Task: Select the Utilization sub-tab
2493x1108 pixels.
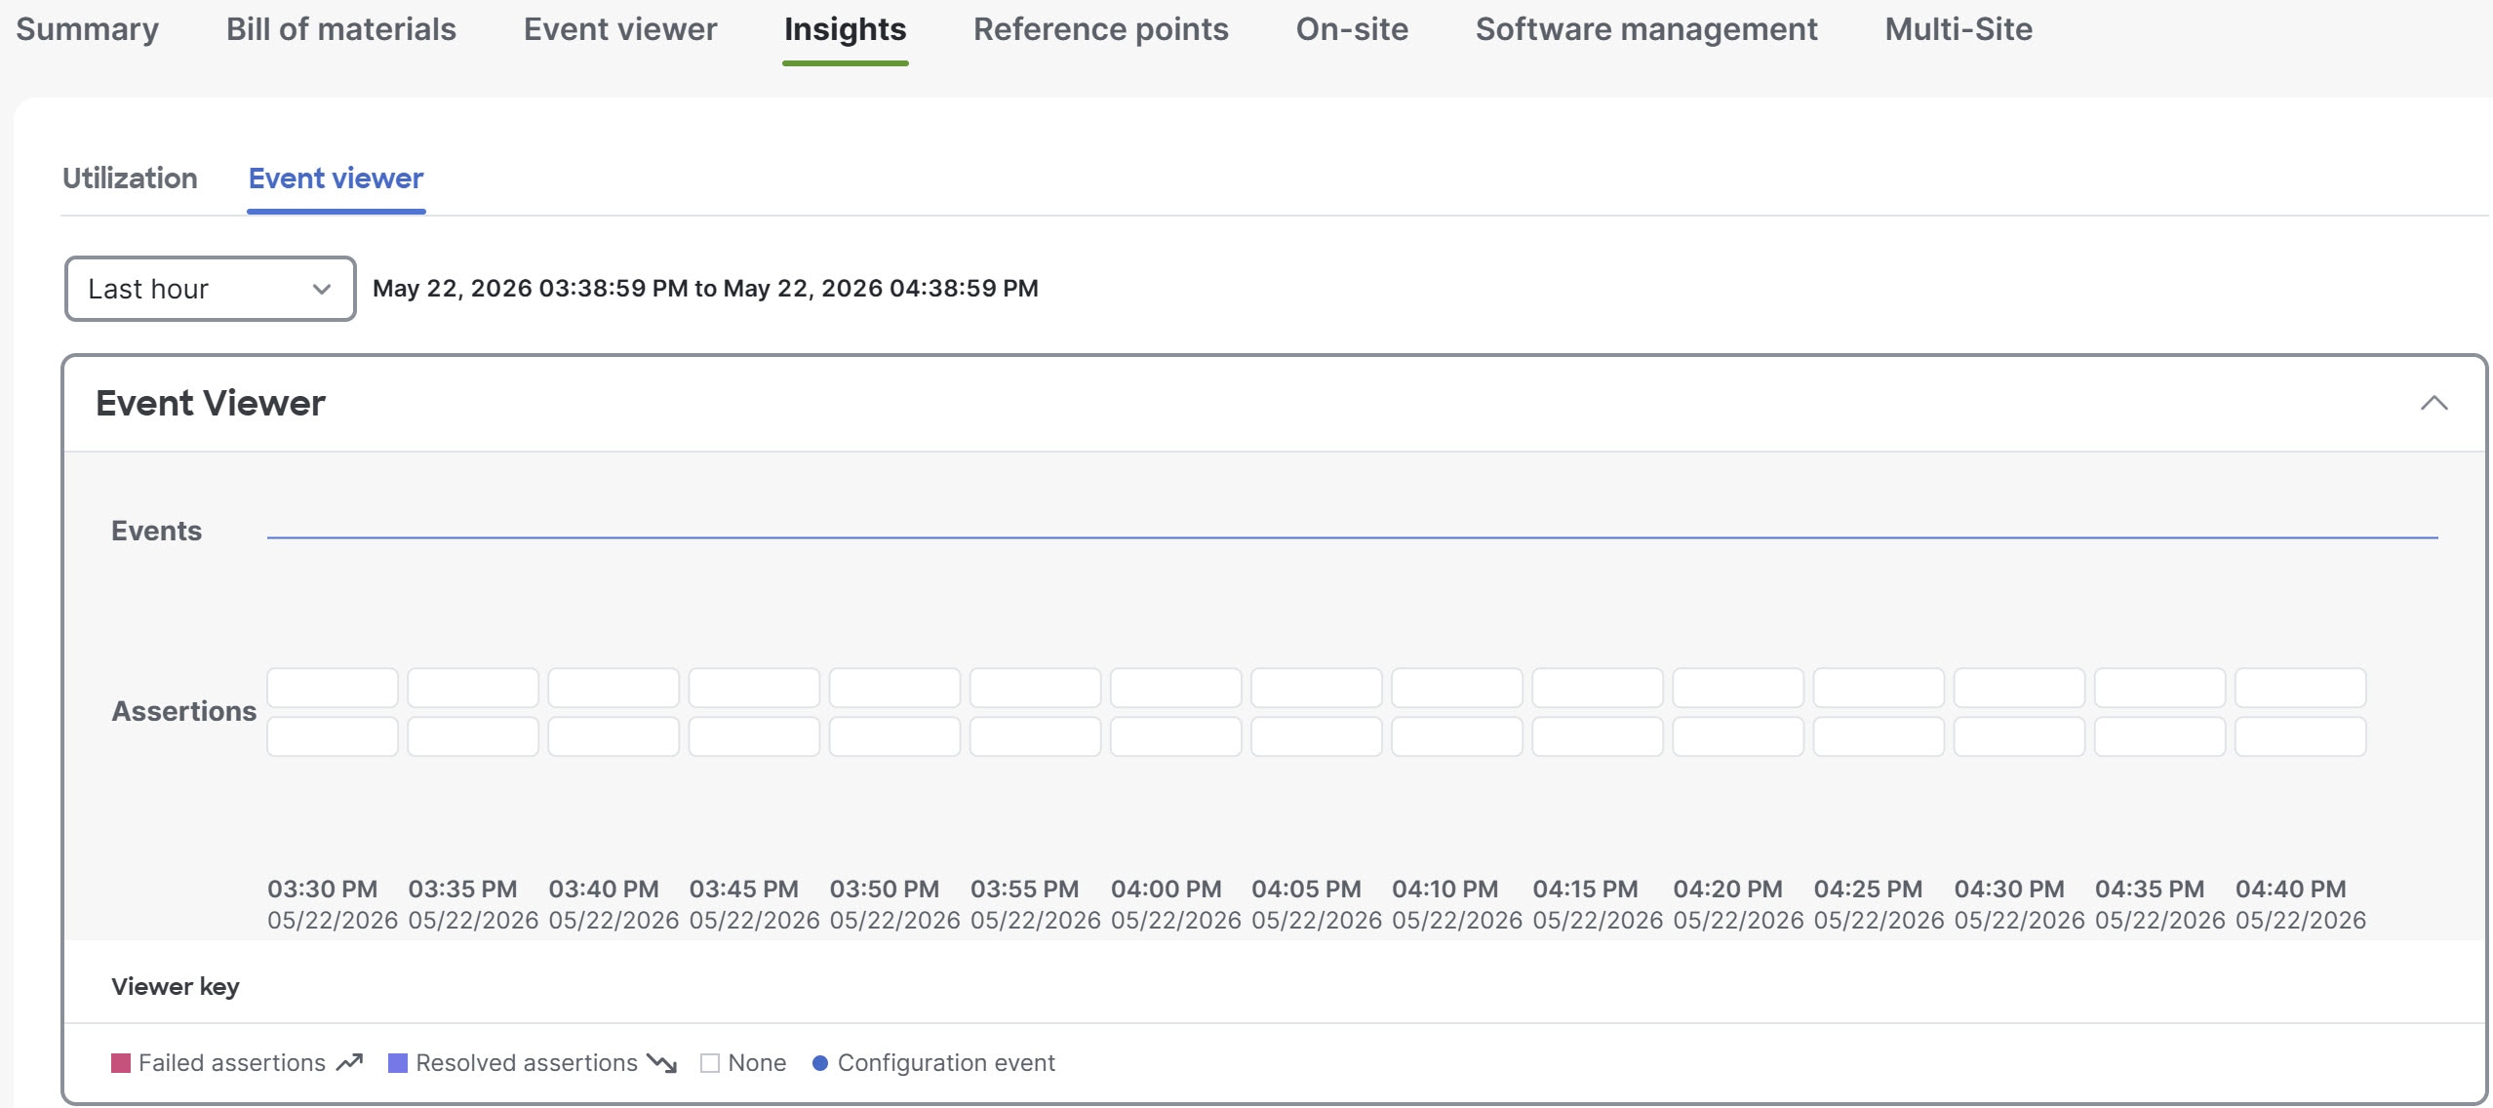Action: pos(130,178)
